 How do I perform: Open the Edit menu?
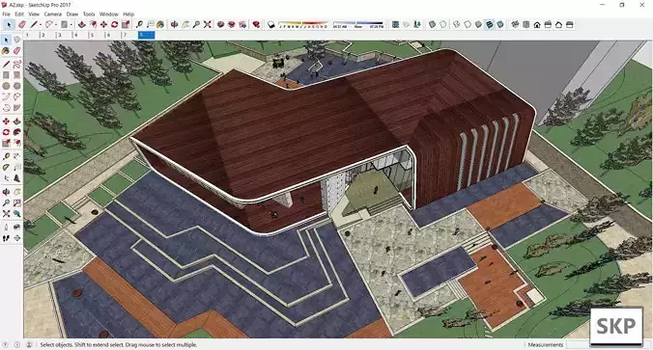[19, 14]
